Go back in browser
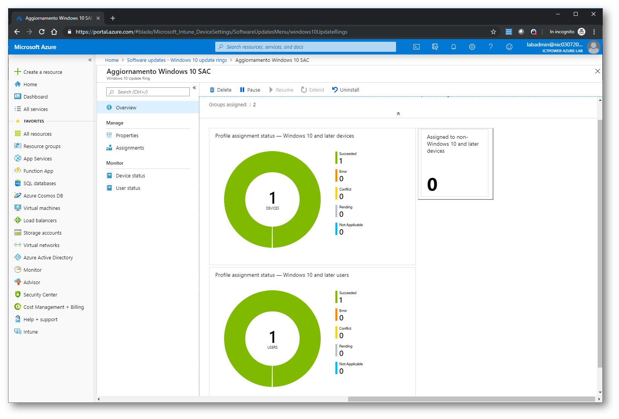619x419 pixels. 17,32
